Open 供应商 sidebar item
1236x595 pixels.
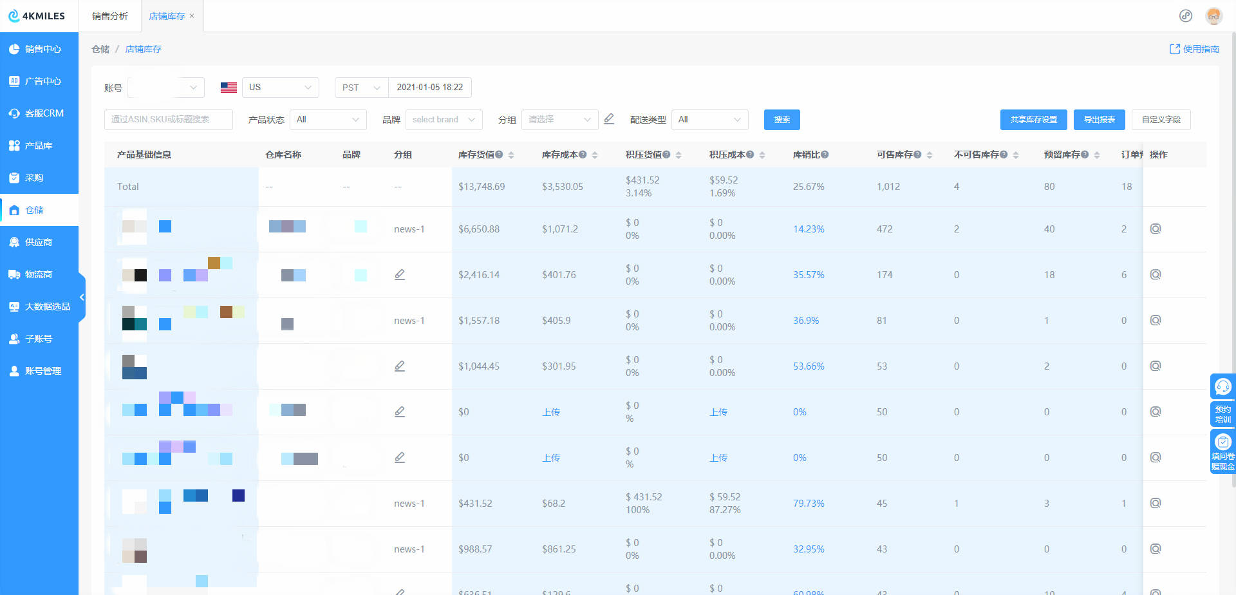tap(39, 242)
